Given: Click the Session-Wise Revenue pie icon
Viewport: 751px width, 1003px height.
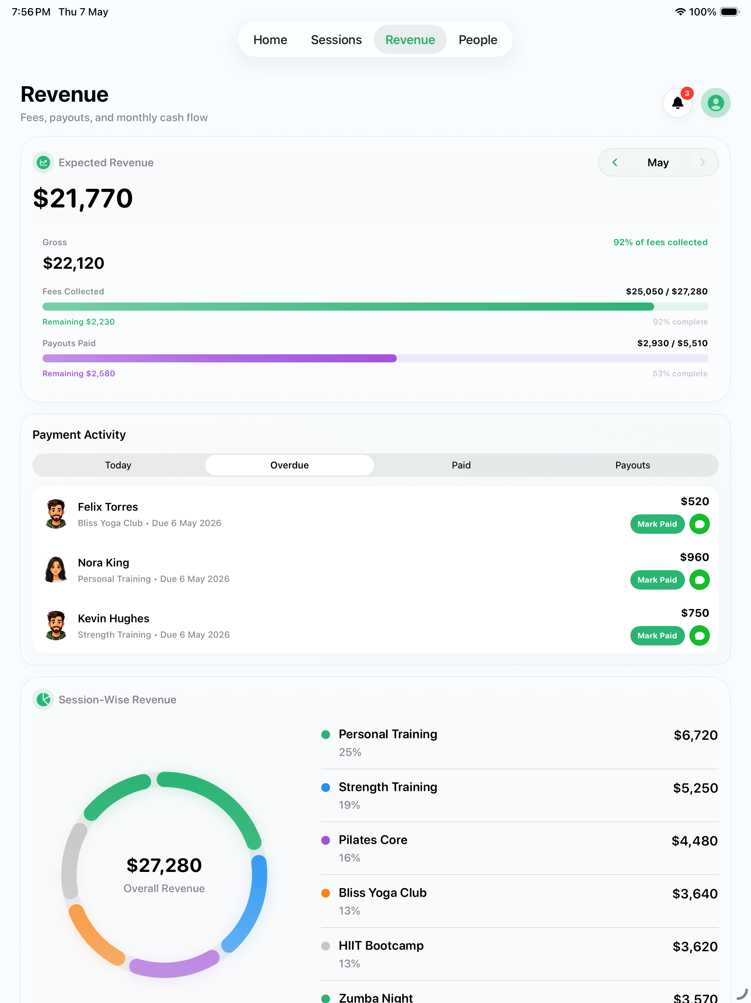Looking at the screenshot, I should coord(44,699).
